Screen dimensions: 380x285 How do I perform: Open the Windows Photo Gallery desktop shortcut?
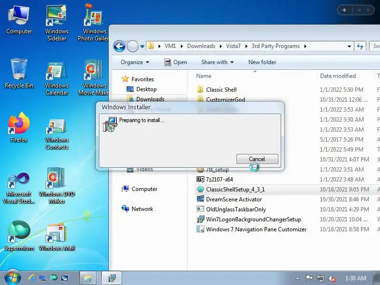(93, 23)
